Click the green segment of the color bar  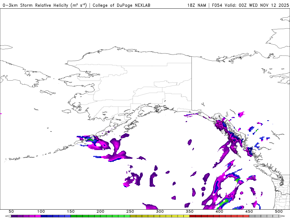pos(100,216)
